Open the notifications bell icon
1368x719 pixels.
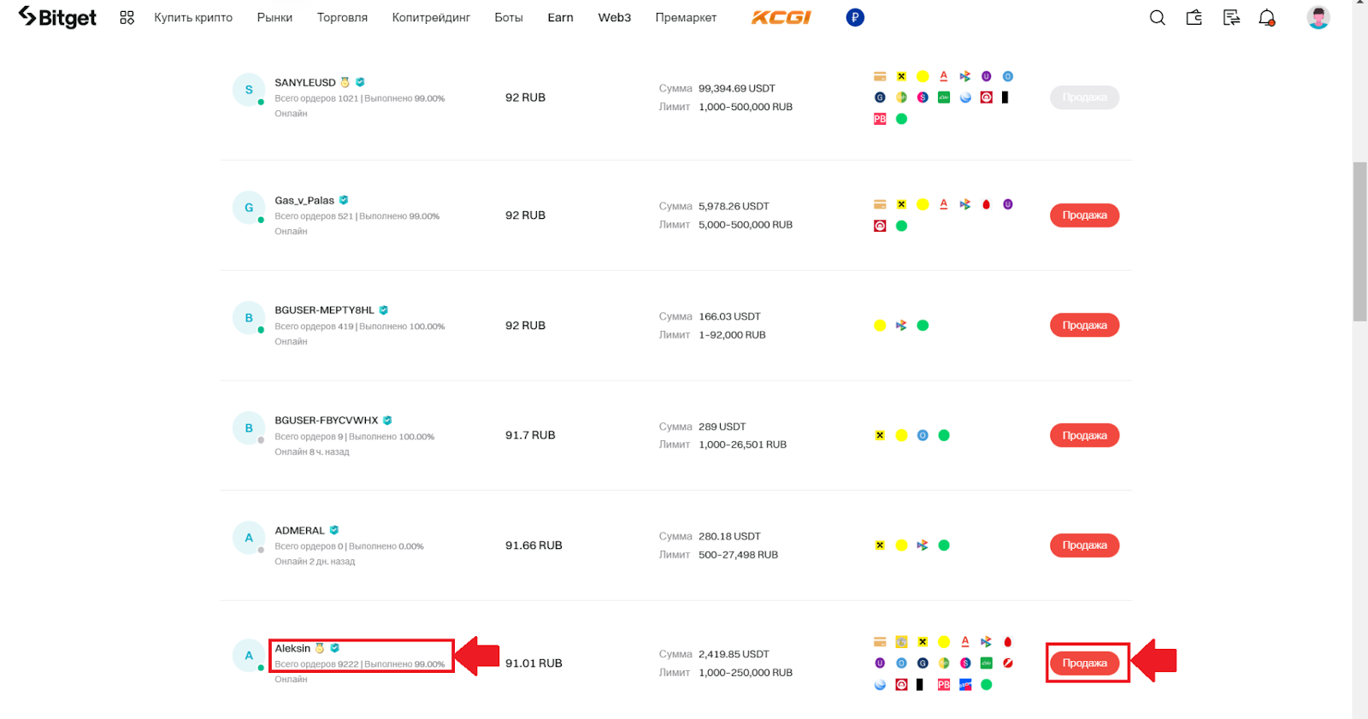click(1267, 17)
